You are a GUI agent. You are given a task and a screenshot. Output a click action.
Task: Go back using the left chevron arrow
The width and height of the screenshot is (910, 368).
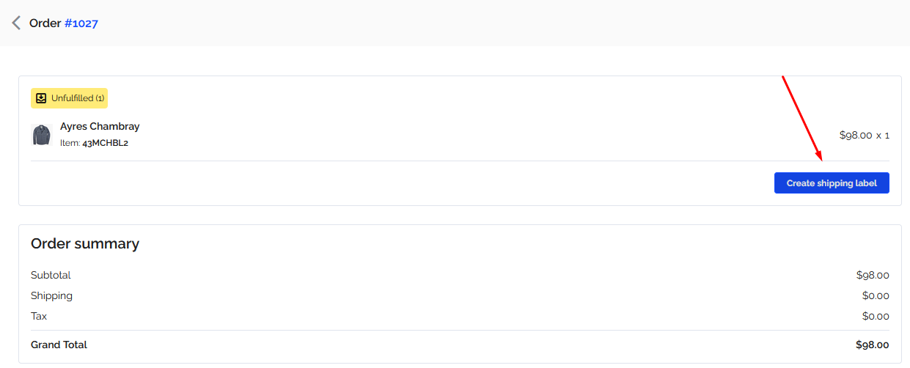click(16, 23)
